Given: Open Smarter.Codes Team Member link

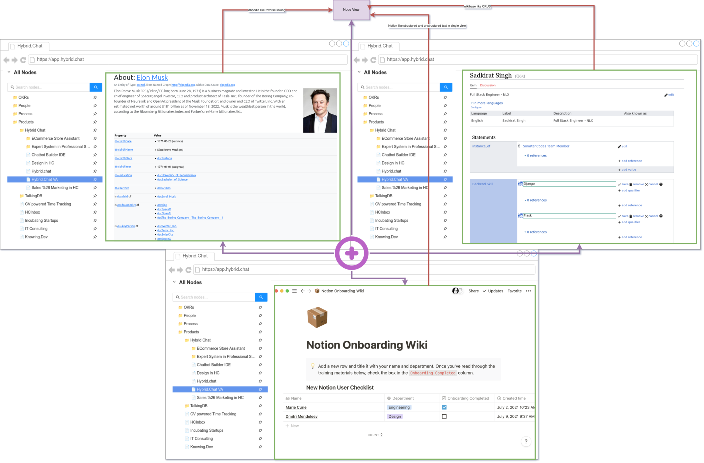Looking at the screenshot, I should (x=546, y=146).
